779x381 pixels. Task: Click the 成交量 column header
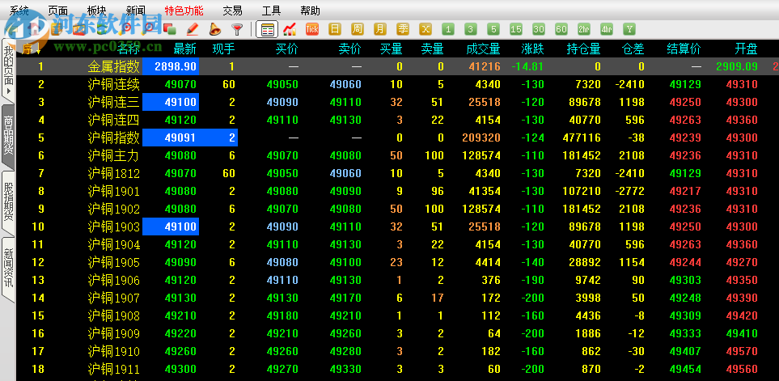point(484,49)
